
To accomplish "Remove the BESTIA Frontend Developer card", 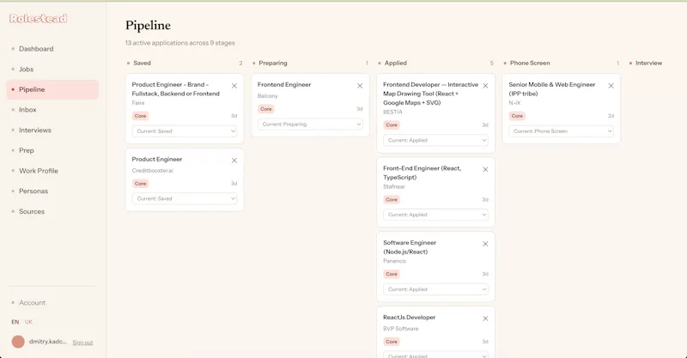I will click(x=485, y=86).
